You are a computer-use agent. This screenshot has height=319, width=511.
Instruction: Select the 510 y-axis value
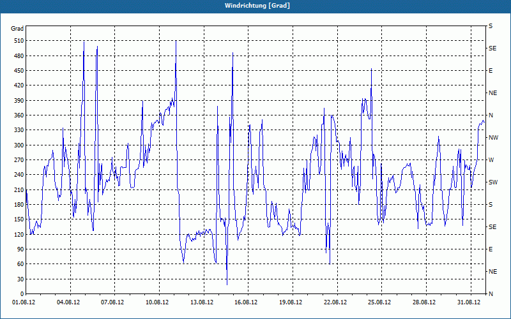point(19,41)
